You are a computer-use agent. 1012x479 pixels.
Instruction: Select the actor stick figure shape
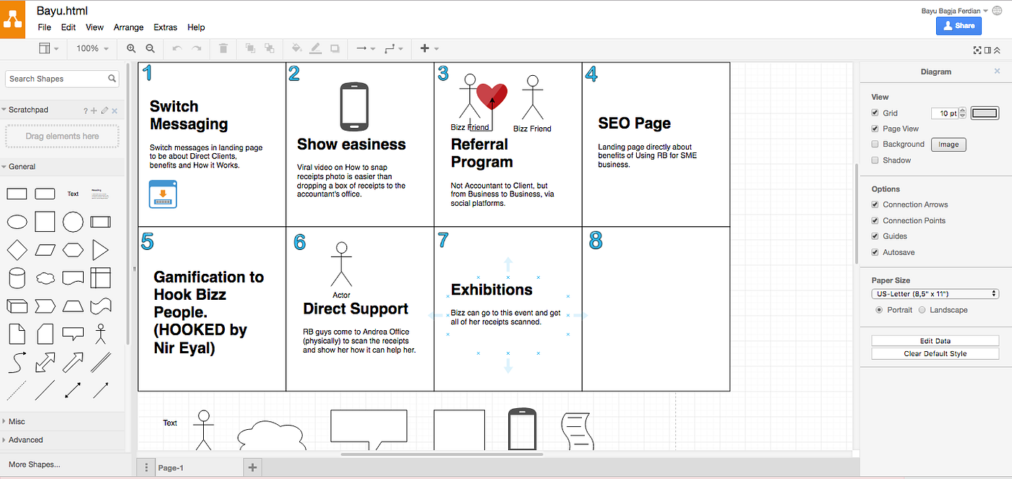100,333
